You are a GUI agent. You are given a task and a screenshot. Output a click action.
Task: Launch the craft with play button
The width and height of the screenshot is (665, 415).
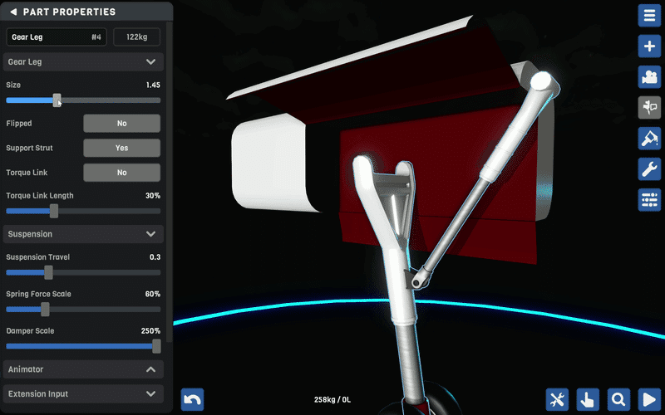(x=649, y=399)
